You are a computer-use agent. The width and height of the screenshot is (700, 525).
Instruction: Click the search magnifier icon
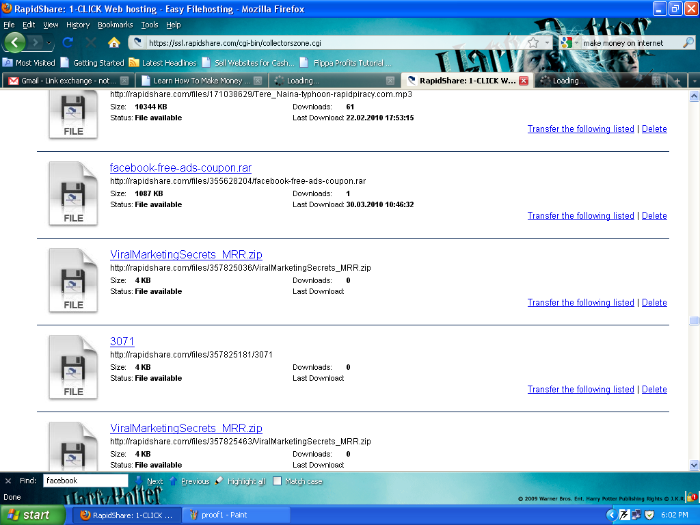tap(688, 42)
